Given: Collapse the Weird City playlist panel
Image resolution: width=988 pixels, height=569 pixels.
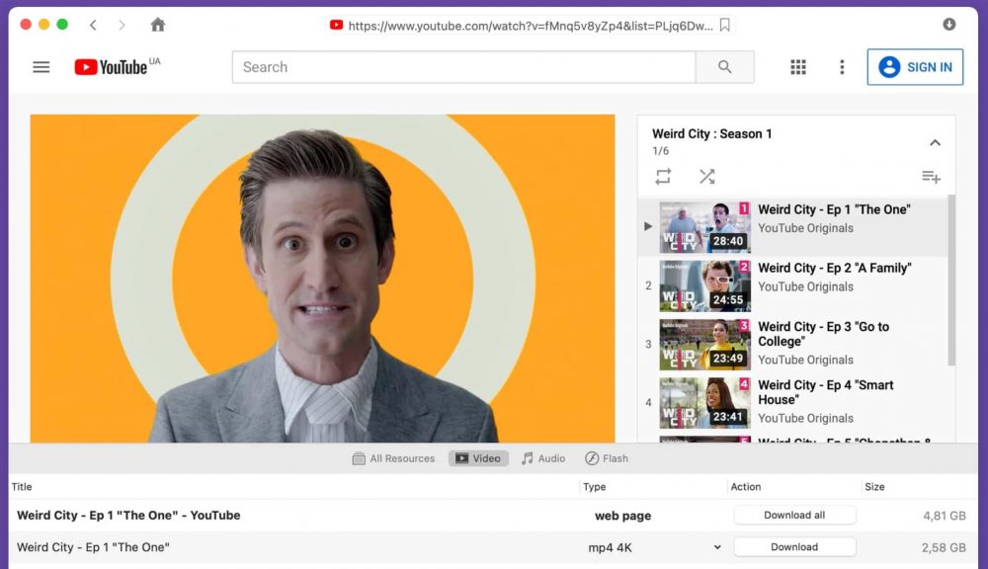Looking at the screenshot, I should 935,143.
